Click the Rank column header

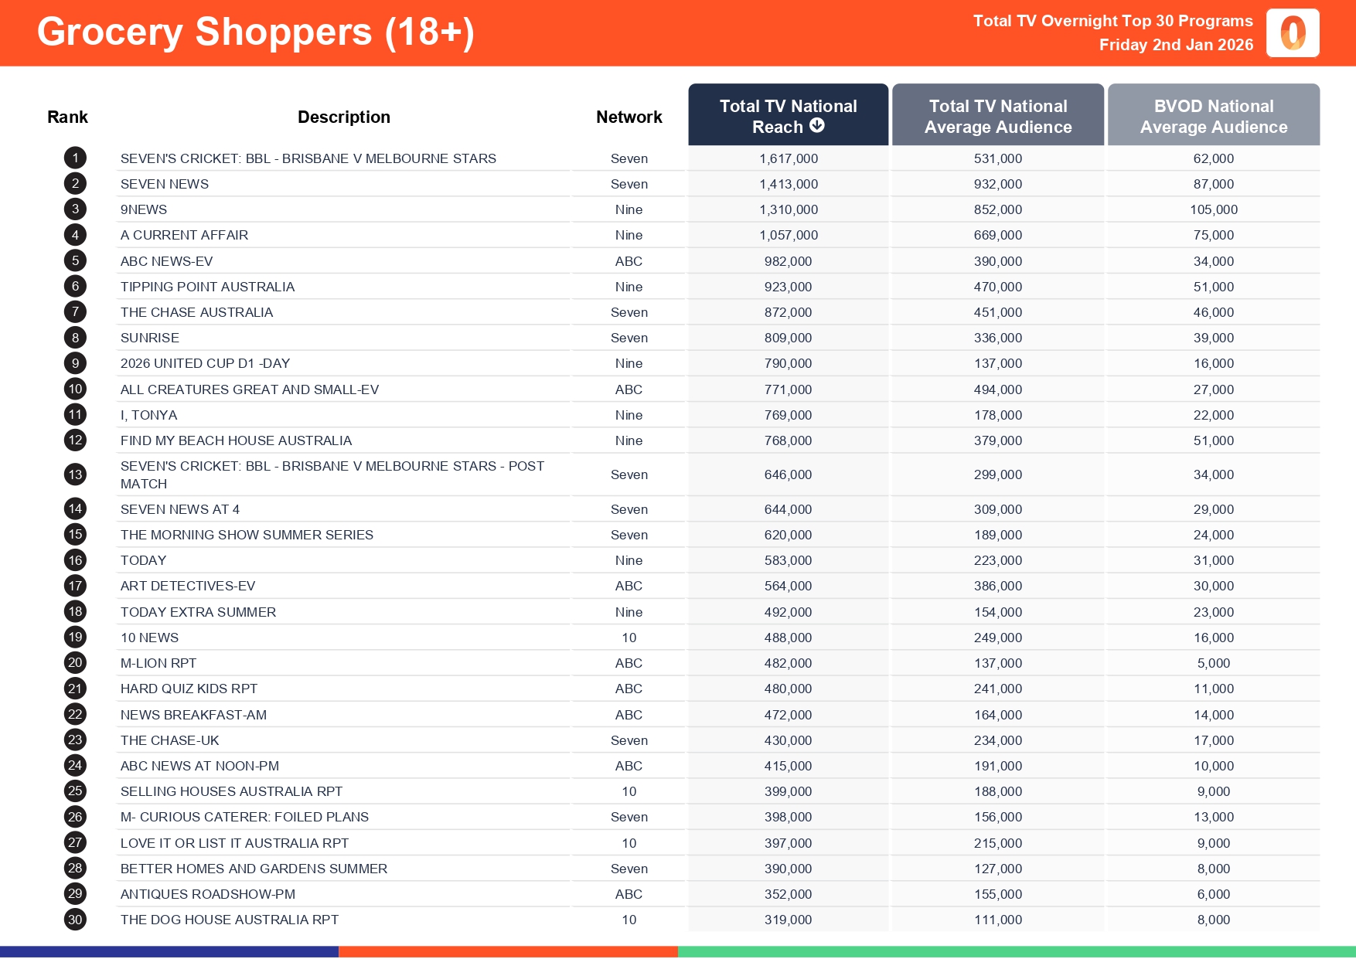[x=67, y=117]
